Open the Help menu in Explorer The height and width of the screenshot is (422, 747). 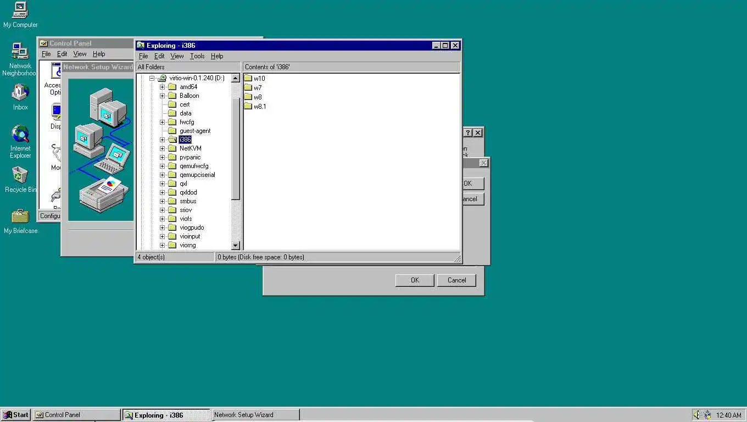(x=217, y=56)
